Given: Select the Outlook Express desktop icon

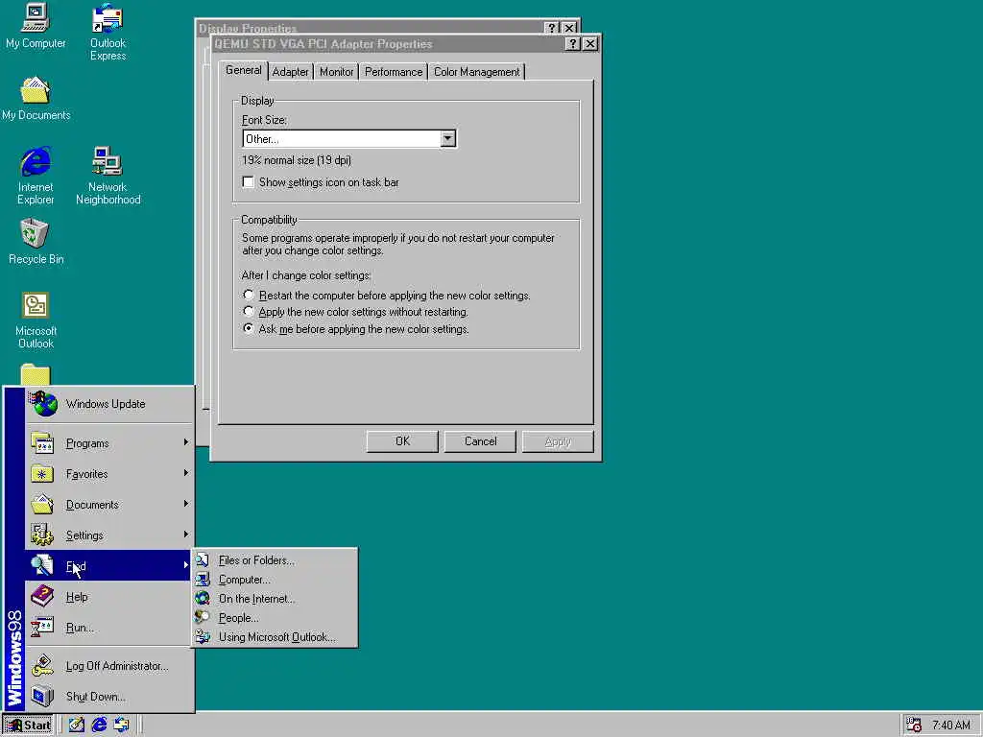Looking at the screenshot, I should coord(108,32).
